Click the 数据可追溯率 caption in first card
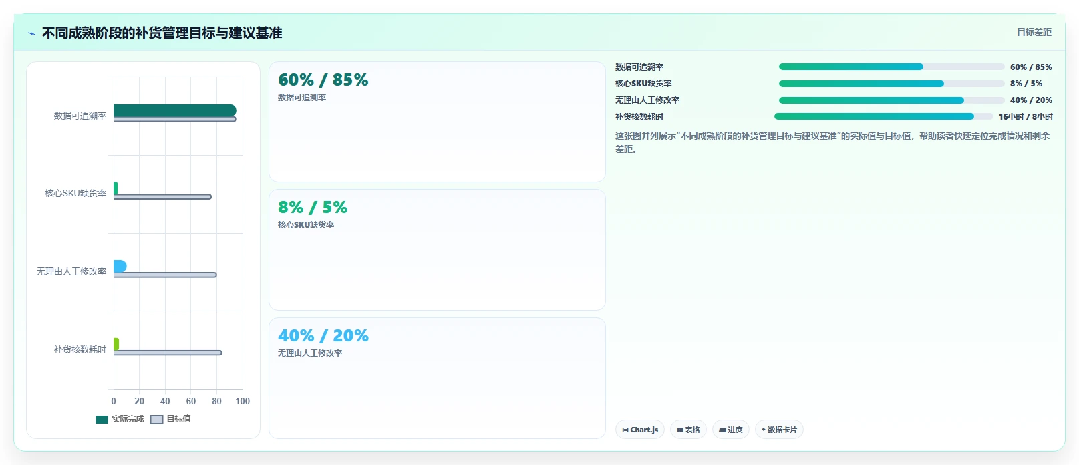The image size is (1079, 465). click(302, 98)
